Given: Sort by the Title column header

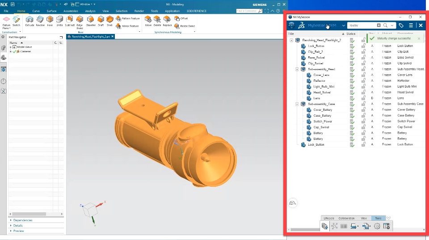Looking at the screenshot, I should (x=316, y=34).
